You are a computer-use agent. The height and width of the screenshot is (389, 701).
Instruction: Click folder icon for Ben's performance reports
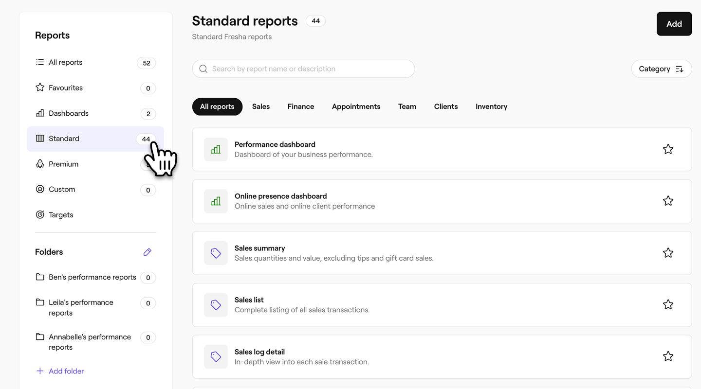[x=40, y=277]
